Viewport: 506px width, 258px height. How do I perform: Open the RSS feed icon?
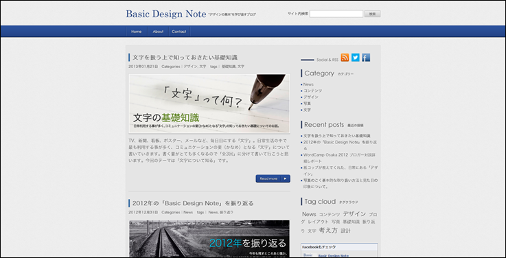(x=345, y=58)
